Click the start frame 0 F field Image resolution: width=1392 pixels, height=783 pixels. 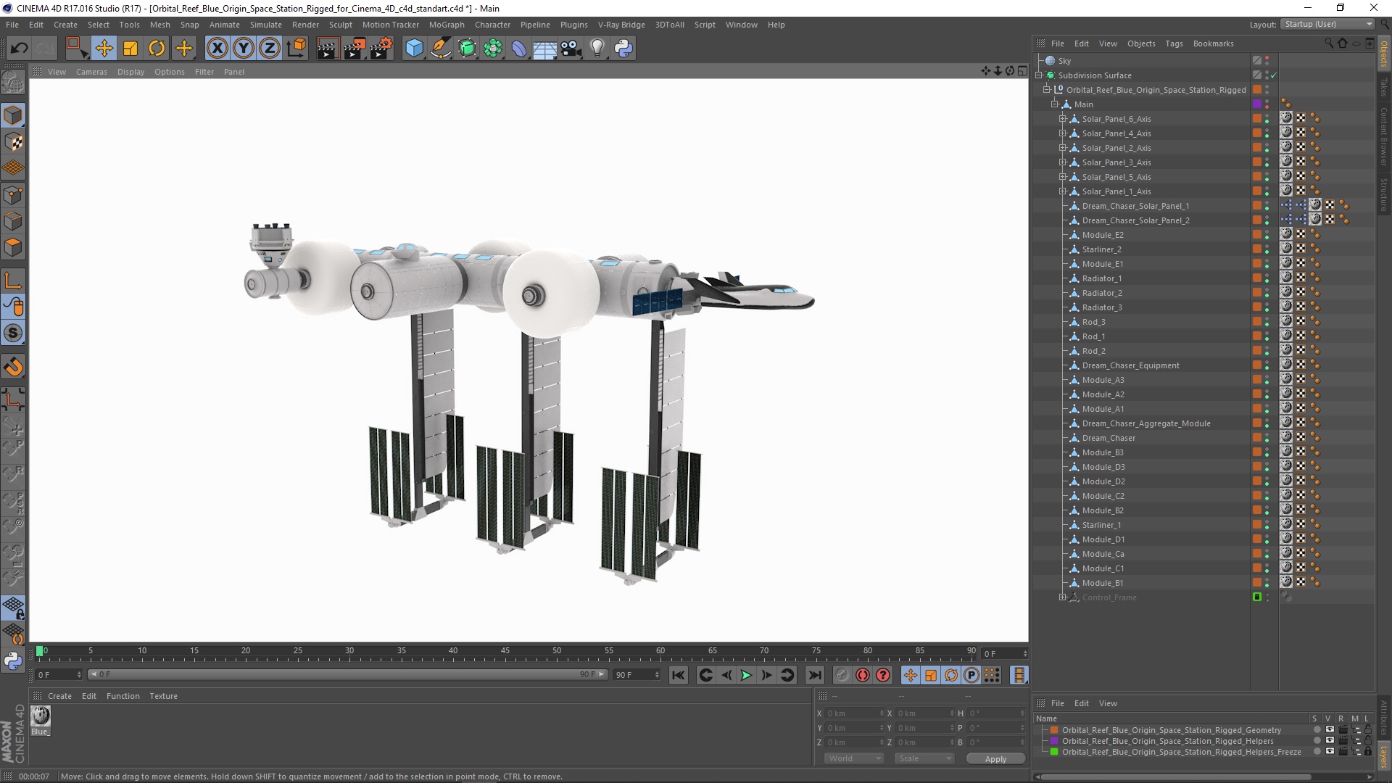tap(59, 675)
